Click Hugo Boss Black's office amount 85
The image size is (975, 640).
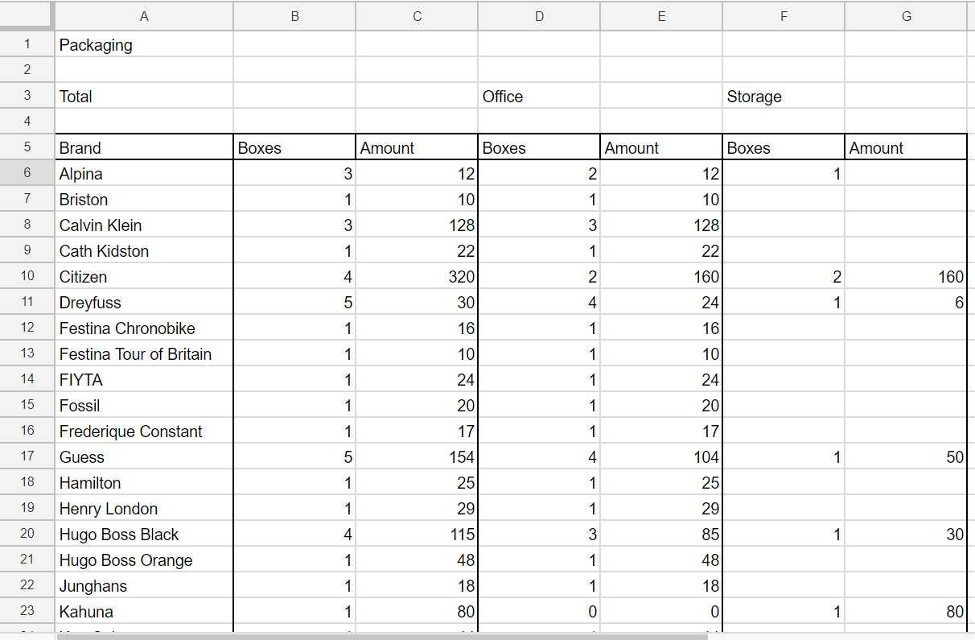661,535
